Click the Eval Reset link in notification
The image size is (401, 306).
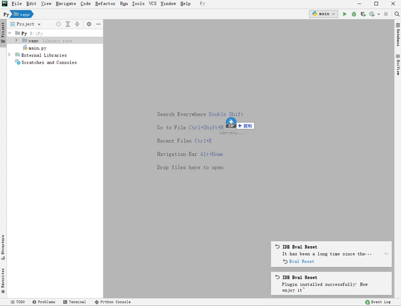tap(301, 261)
